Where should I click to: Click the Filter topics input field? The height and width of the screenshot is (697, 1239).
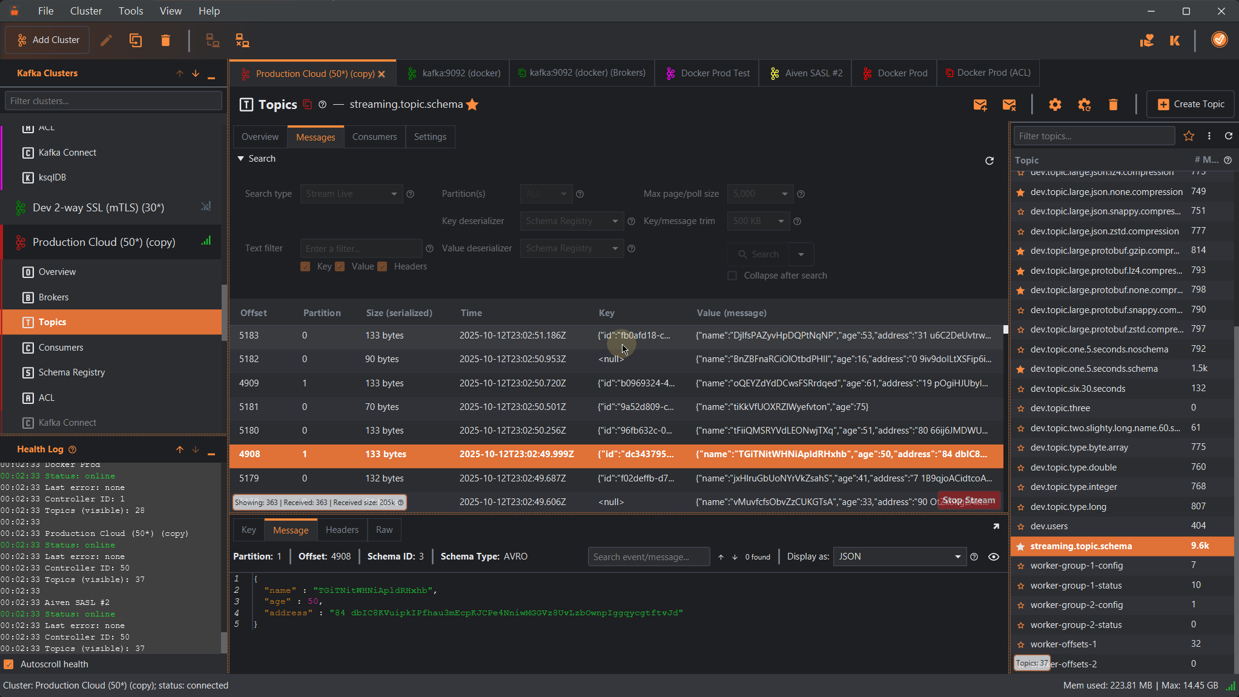[1094, 136]
